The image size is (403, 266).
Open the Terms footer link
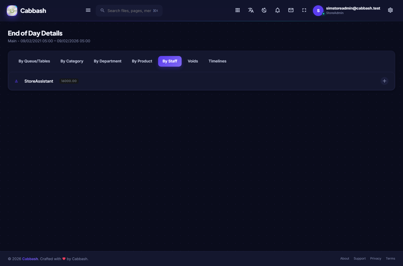390,259
